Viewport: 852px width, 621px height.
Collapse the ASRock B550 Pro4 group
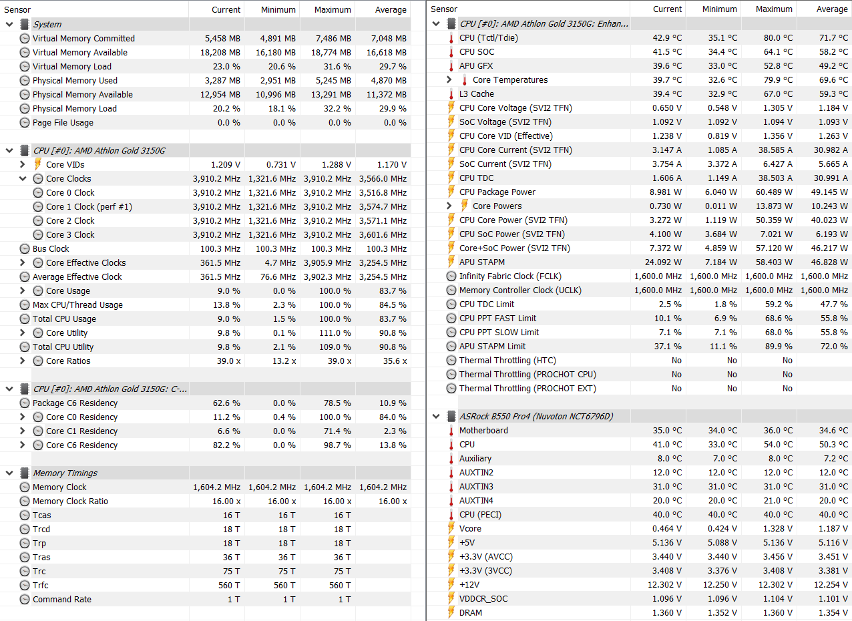point(436,417)
